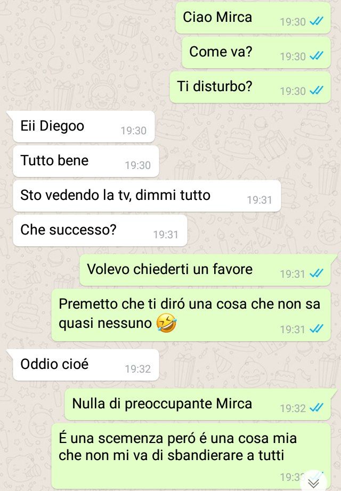Tap the laughing emoji in 'quasi nessuno' message
The image size is (341, 491).
pyautogui.click(x=166, y=323)
